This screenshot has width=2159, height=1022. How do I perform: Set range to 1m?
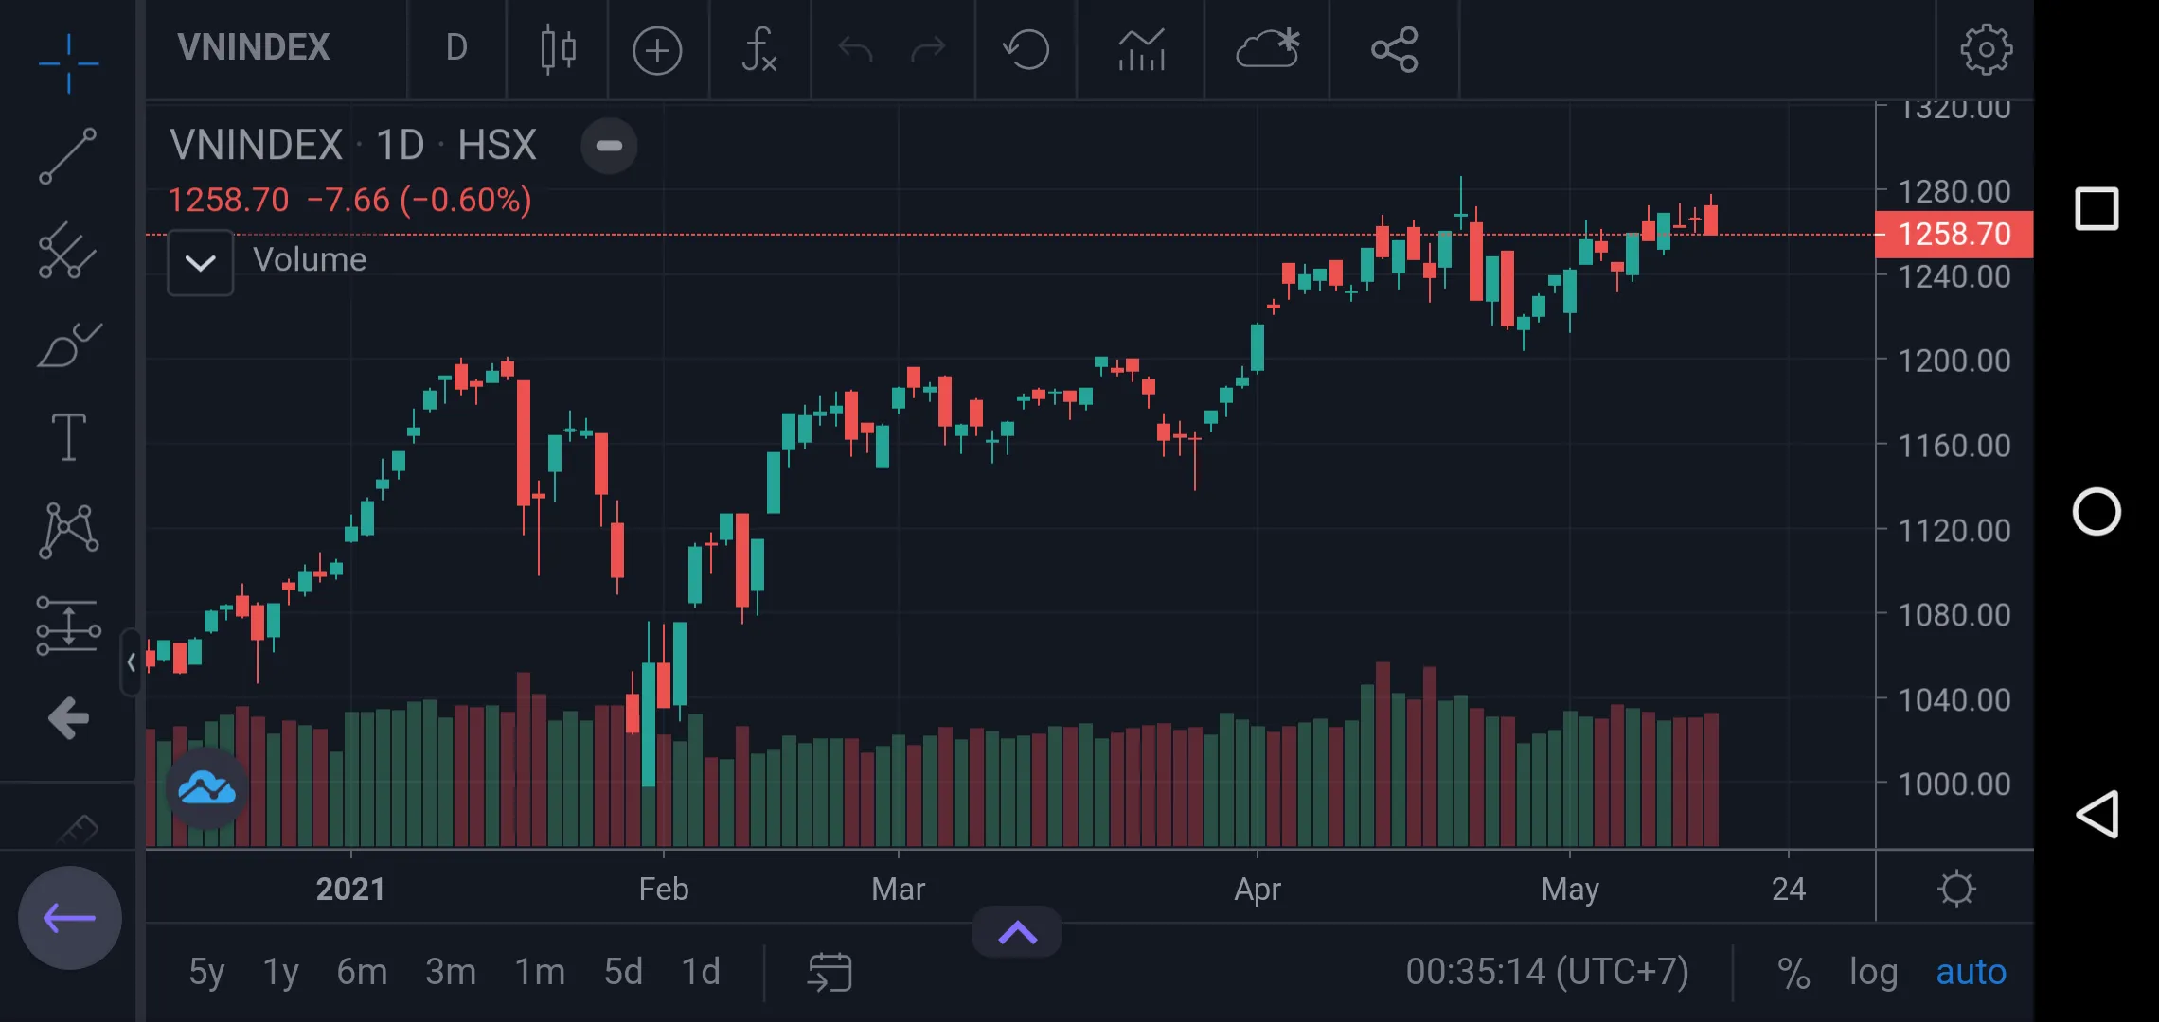click(540, 972)
